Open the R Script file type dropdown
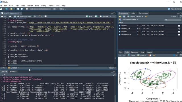Image resolution: width=182 pixels, height=102 pixels. click(112, 68)
